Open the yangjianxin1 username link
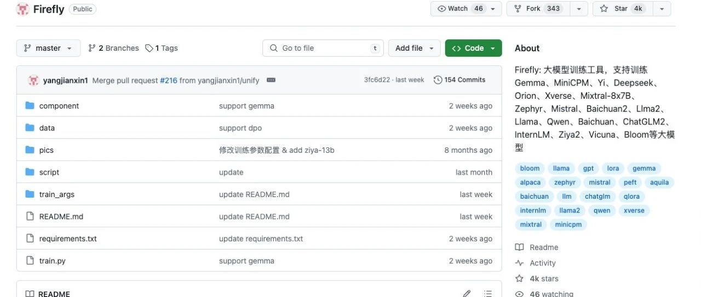 pos(66,80)
